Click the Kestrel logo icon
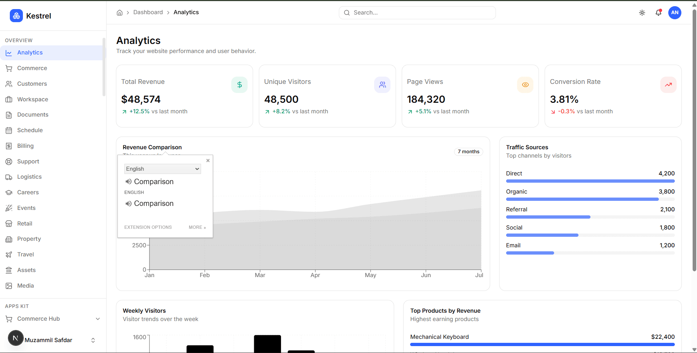Screen dimensions: 697x353 click(x=16, y=16)
